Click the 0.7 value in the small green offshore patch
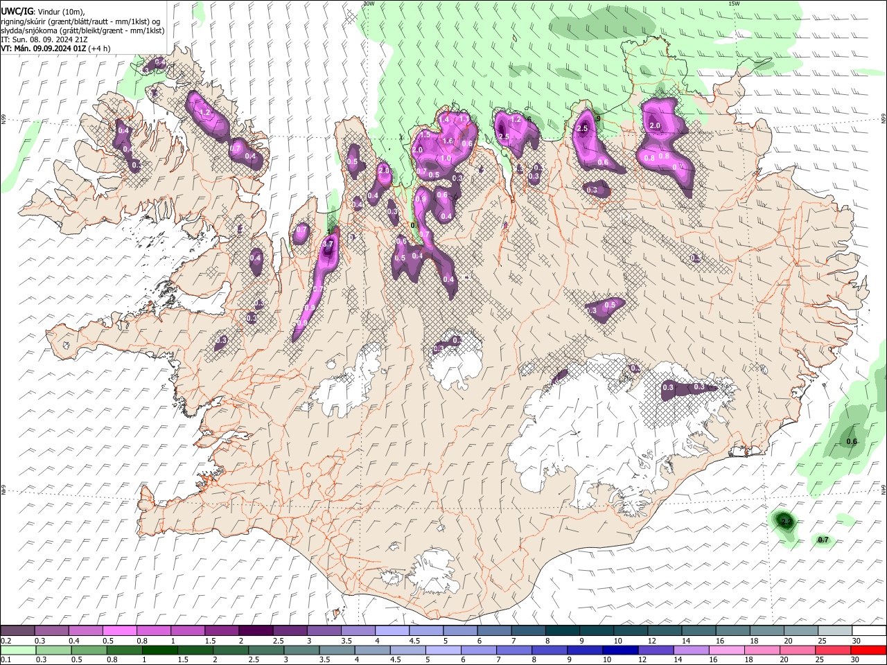 tap(823, 540)
